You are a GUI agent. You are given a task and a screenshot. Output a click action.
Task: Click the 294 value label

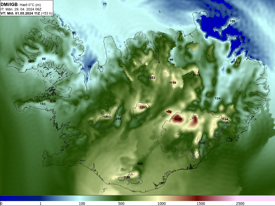click(x=118, y=119)
